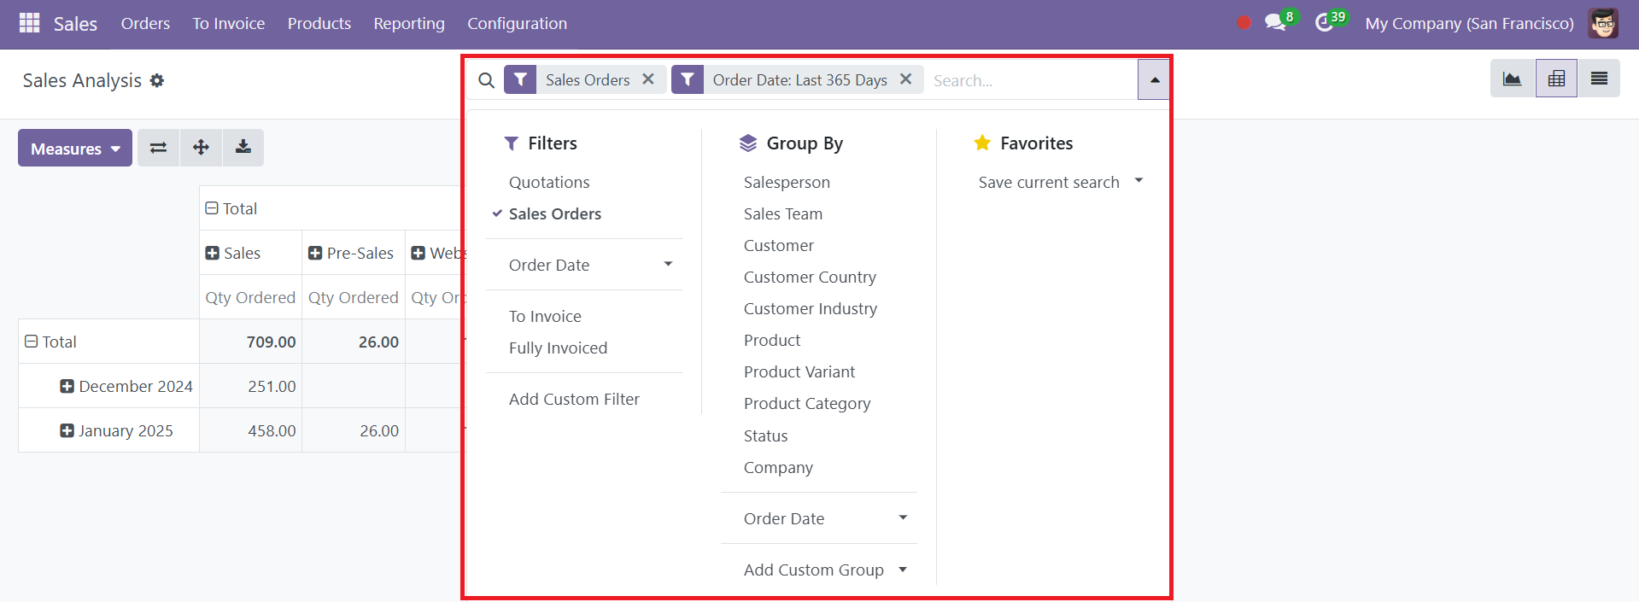Click the 709.00 total cell

pyautogui.click(x=250, y=342)
